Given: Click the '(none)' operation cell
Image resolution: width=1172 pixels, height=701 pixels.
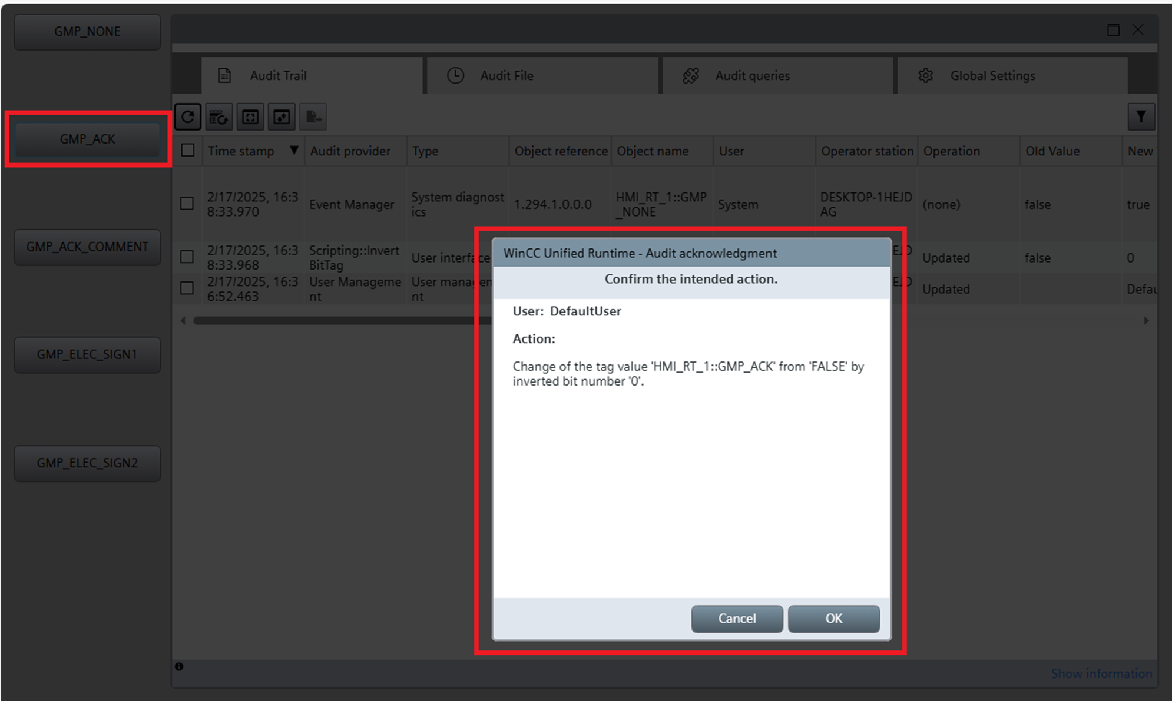Looking at the screenshot, I should point(969,204).
